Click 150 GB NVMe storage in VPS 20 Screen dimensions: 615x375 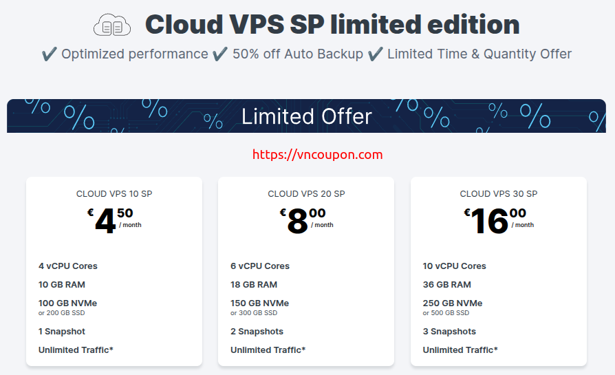[x=259, y=303]
